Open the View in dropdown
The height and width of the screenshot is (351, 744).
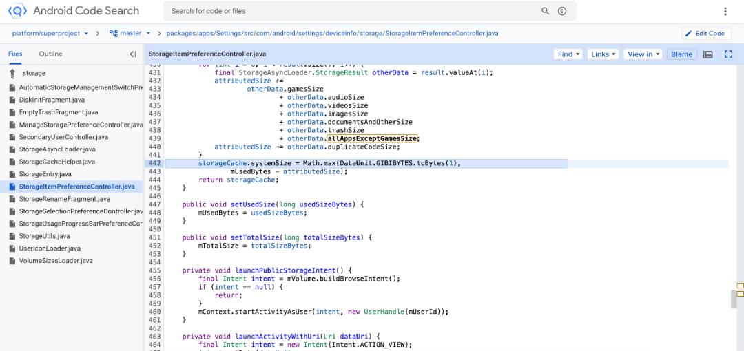pyautogui.click(x=643, y=54)
